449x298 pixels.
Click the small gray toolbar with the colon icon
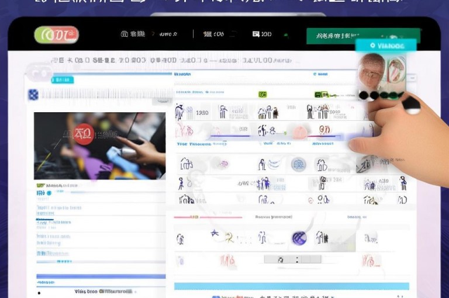(292, 259)
